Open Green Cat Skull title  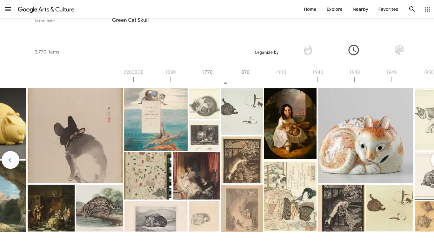(130, 20)
